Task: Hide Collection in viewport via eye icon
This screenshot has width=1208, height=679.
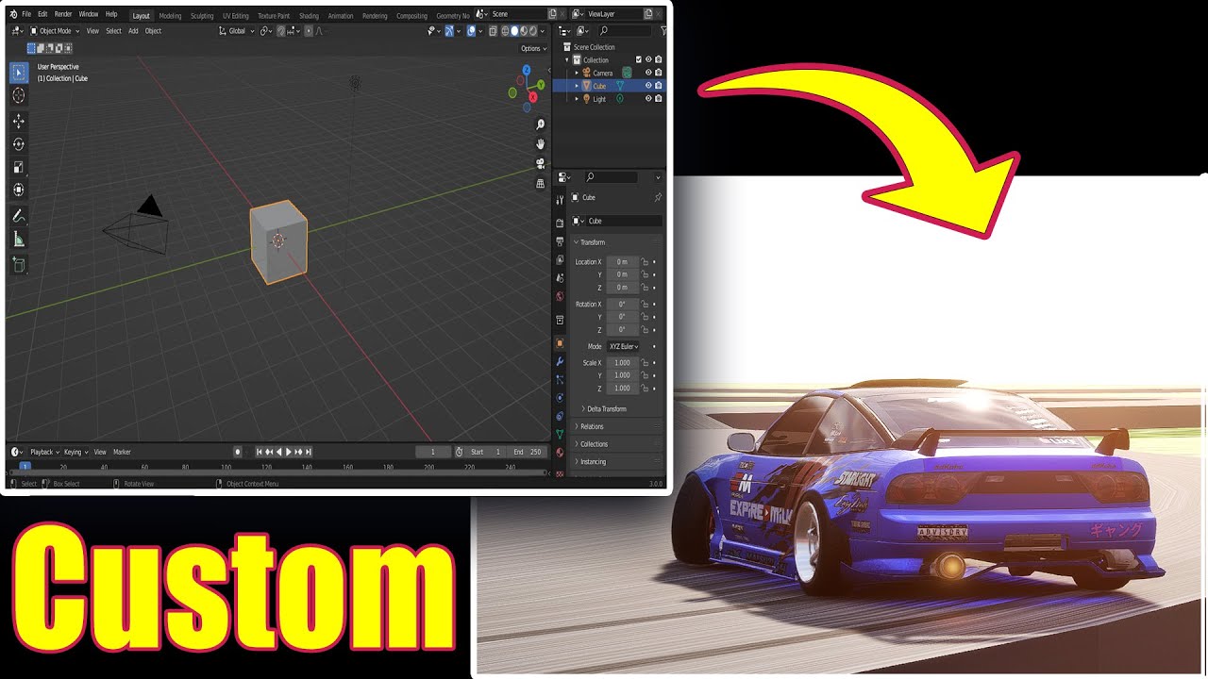Action: tap(648, 59)
